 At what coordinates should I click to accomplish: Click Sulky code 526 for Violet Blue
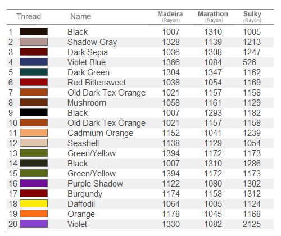pyautogui.click(x=250, y=62)
